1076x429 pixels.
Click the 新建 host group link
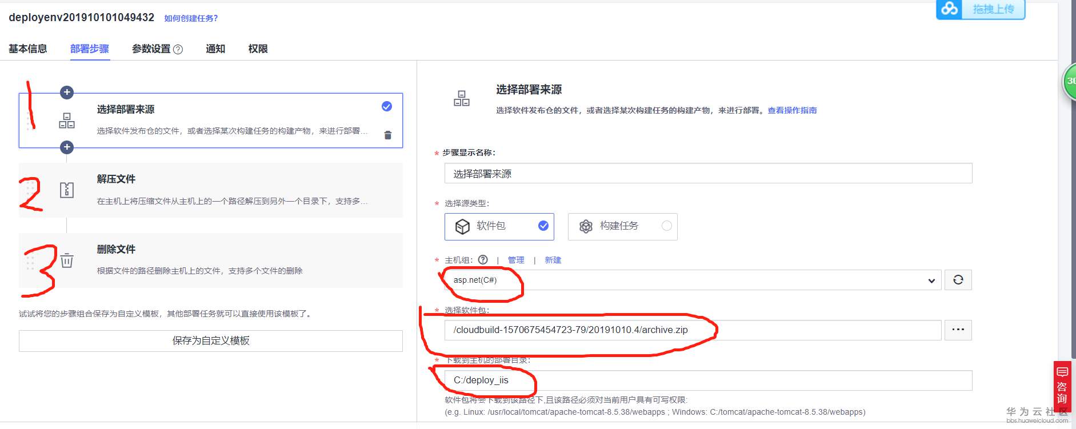point(553,260)
